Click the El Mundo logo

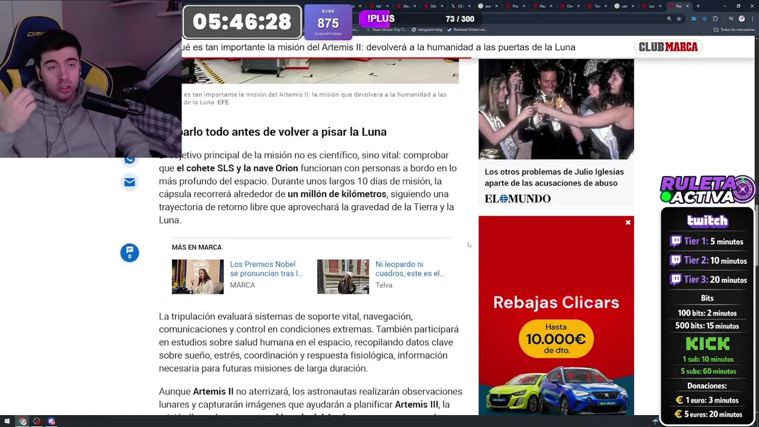pos(518,199)
